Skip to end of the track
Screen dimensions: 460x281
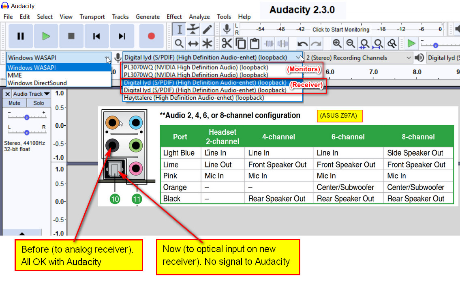122,36
